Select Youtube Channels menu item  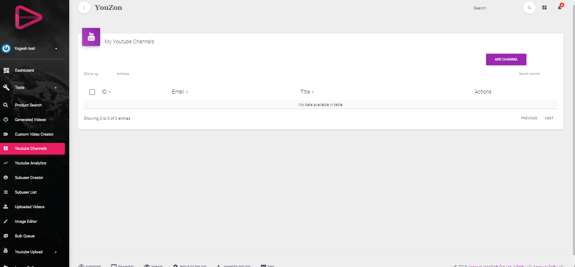[33, 149]
